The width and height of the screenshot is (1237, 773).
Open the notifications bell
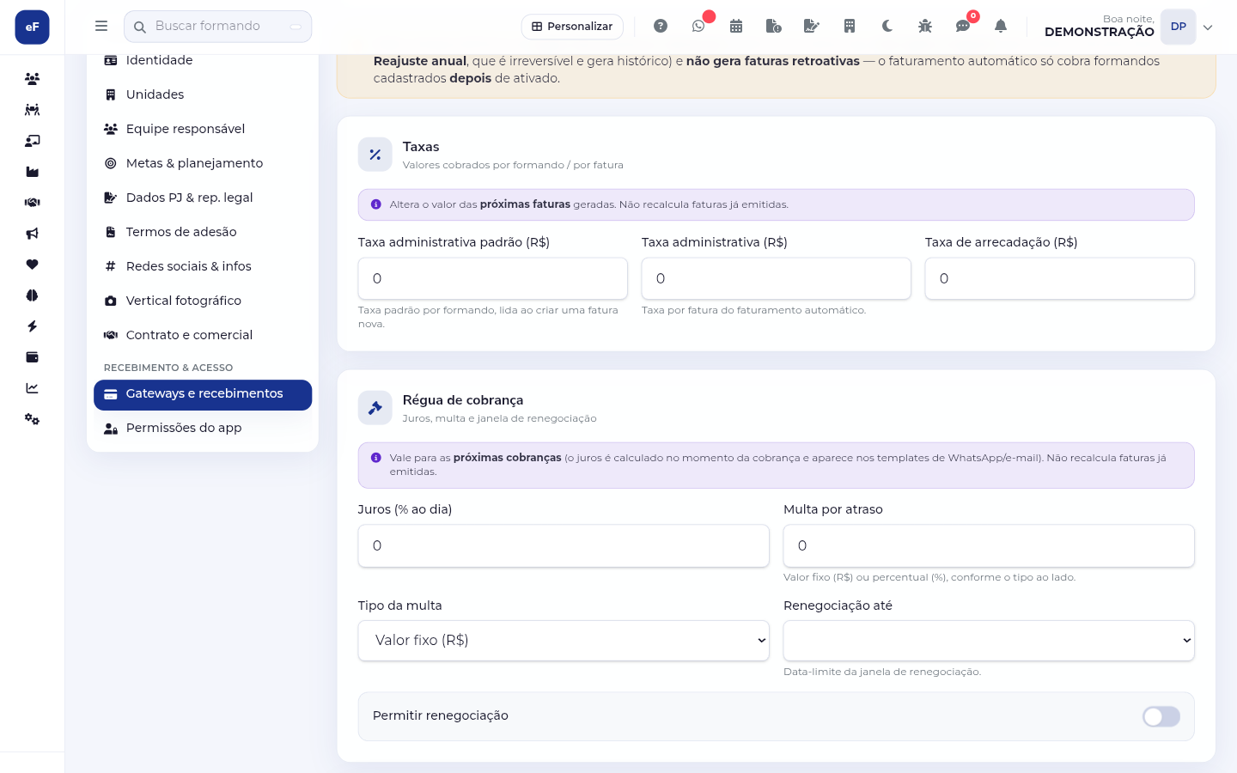pos(1001,26)
